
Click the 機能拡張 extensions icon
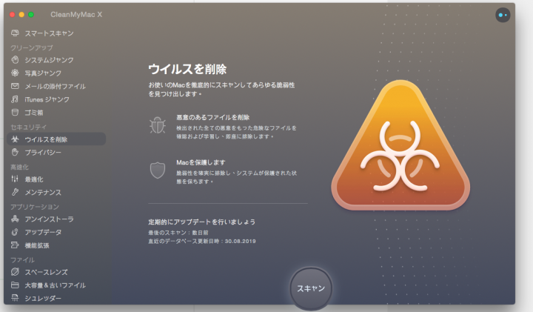15,245
